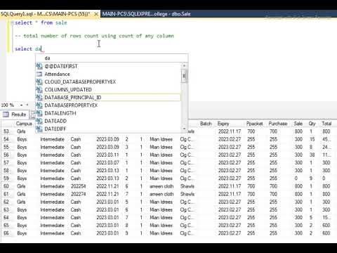The width and height of the screenshot is (337, 253).
Task: Click date 2023.03.07 in row 57
Action: (x=107, y=163)
